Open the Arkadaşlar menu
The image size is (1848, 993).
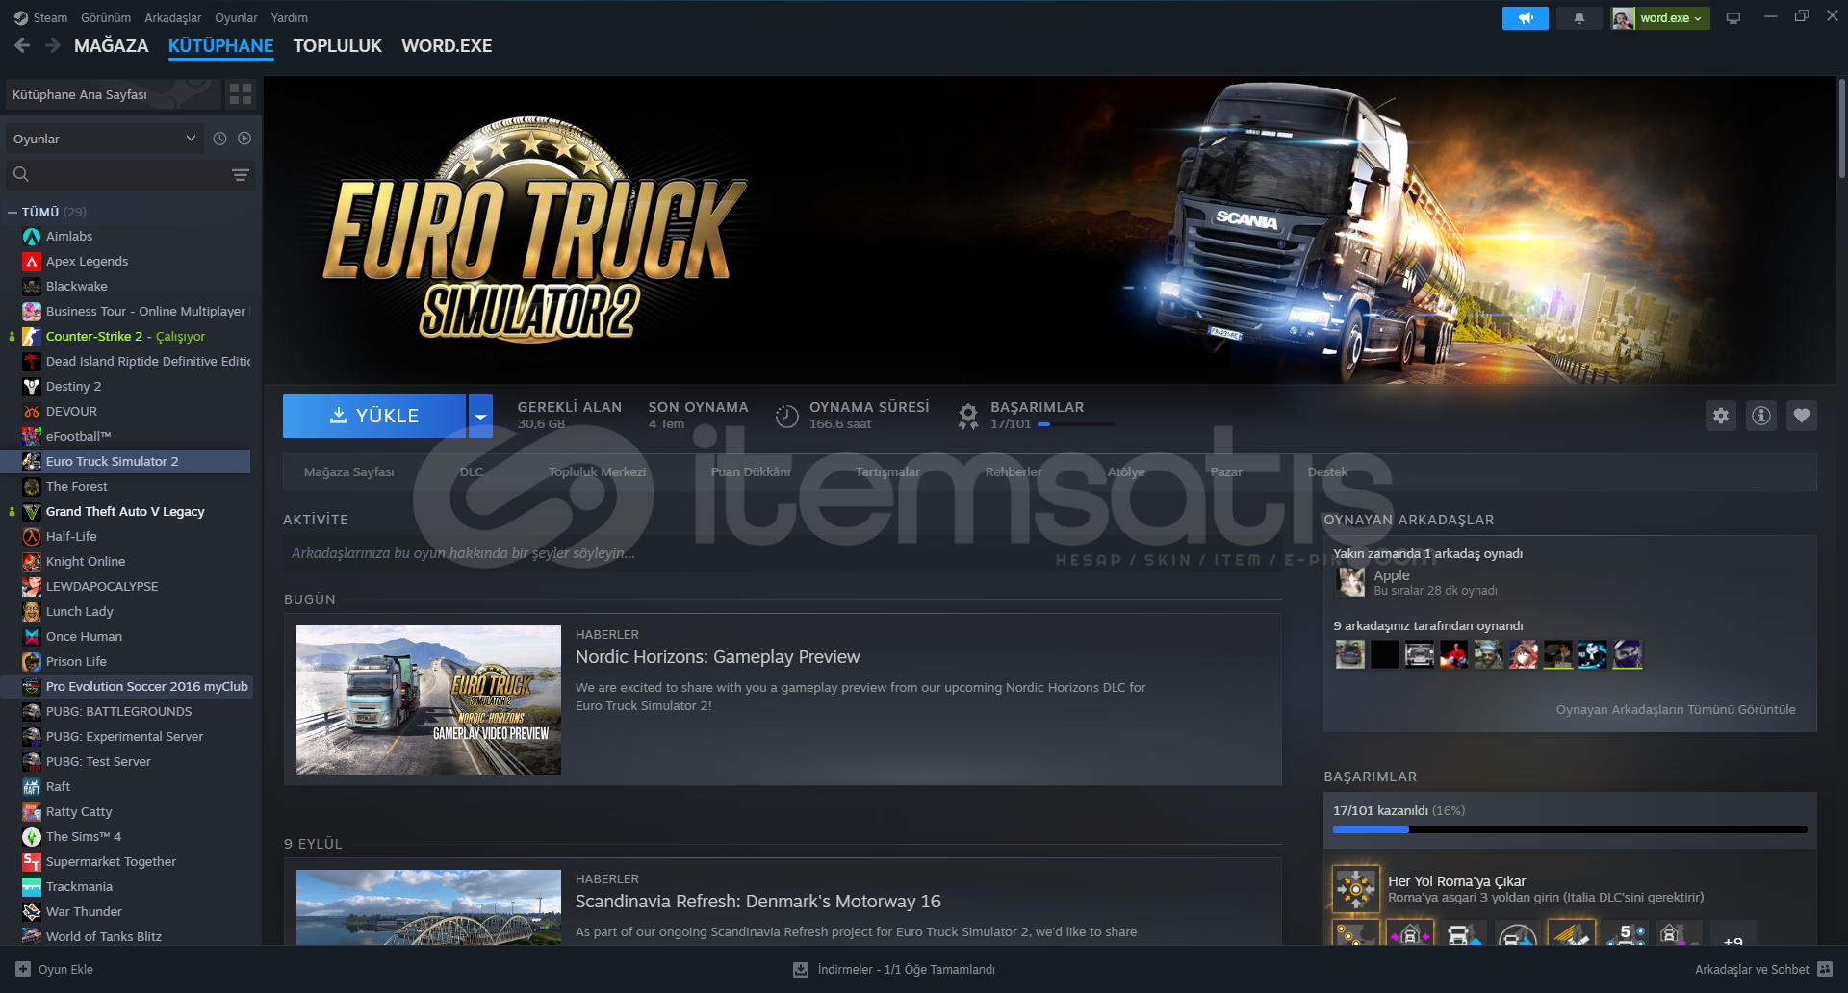tap(173, 17)
